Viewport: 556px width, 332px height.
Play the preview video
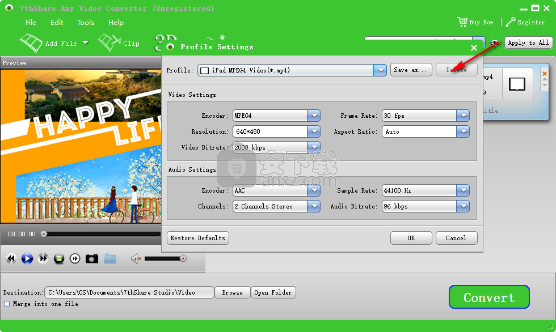click(x=27, y=259)
